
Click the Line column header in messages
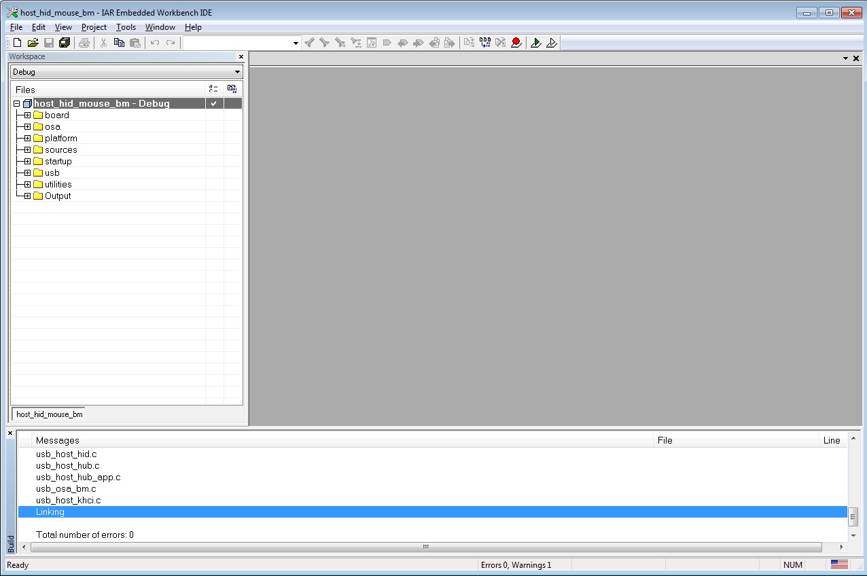(x=834, y=440)
